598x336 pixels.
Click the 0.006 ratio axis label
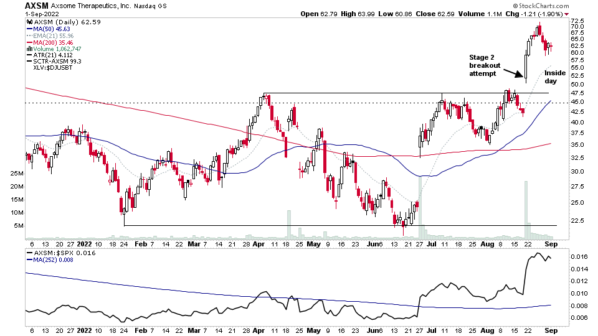pos(578,318)
